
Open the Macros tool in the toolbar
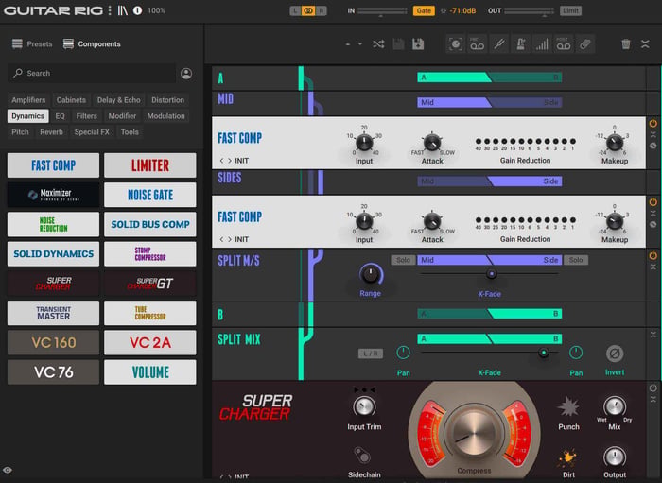pyautogui.click(x=456, y=43)
